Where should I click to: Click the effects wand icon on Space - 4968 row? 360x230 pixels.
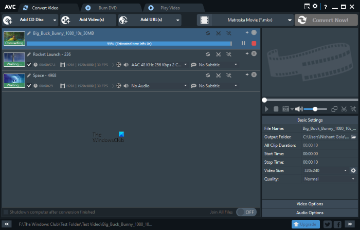(229, 75)
